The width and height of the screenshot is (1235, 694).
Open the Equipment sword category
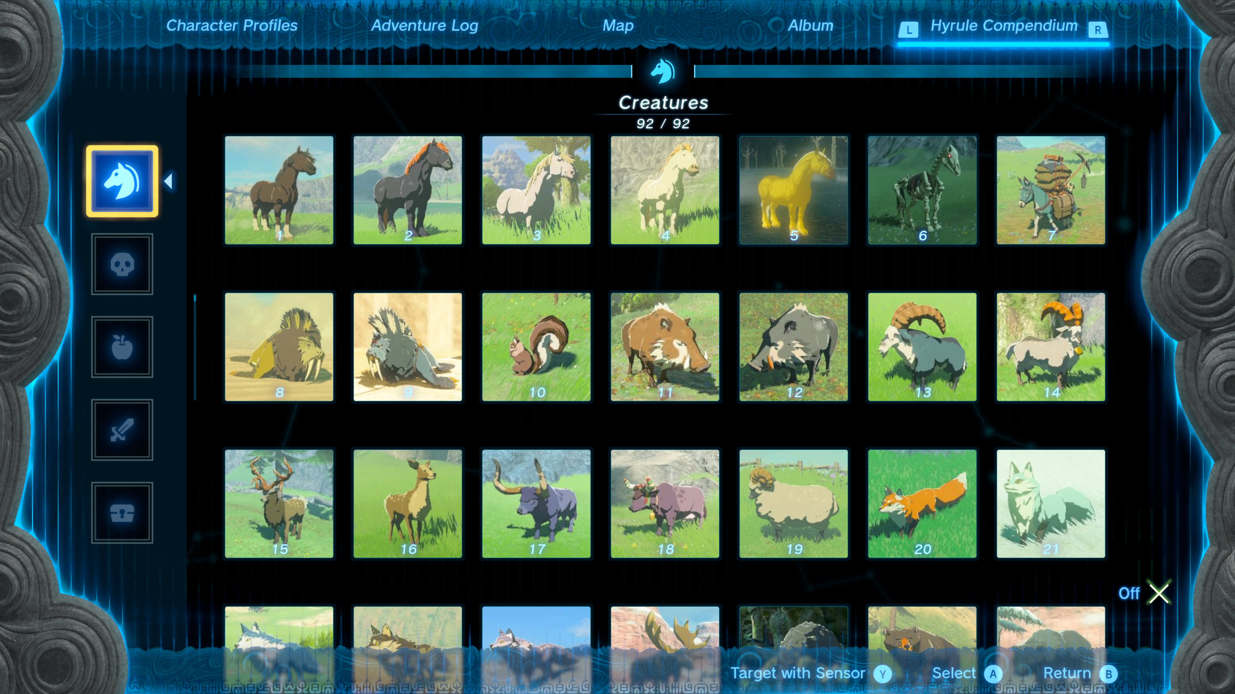tap(122, 430)
